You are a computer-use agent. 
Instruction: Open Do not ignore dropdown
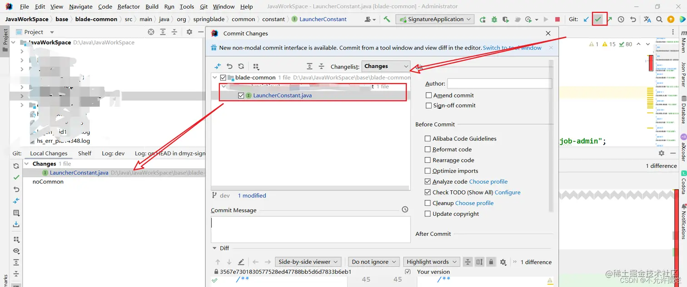[x=373, y=262]
